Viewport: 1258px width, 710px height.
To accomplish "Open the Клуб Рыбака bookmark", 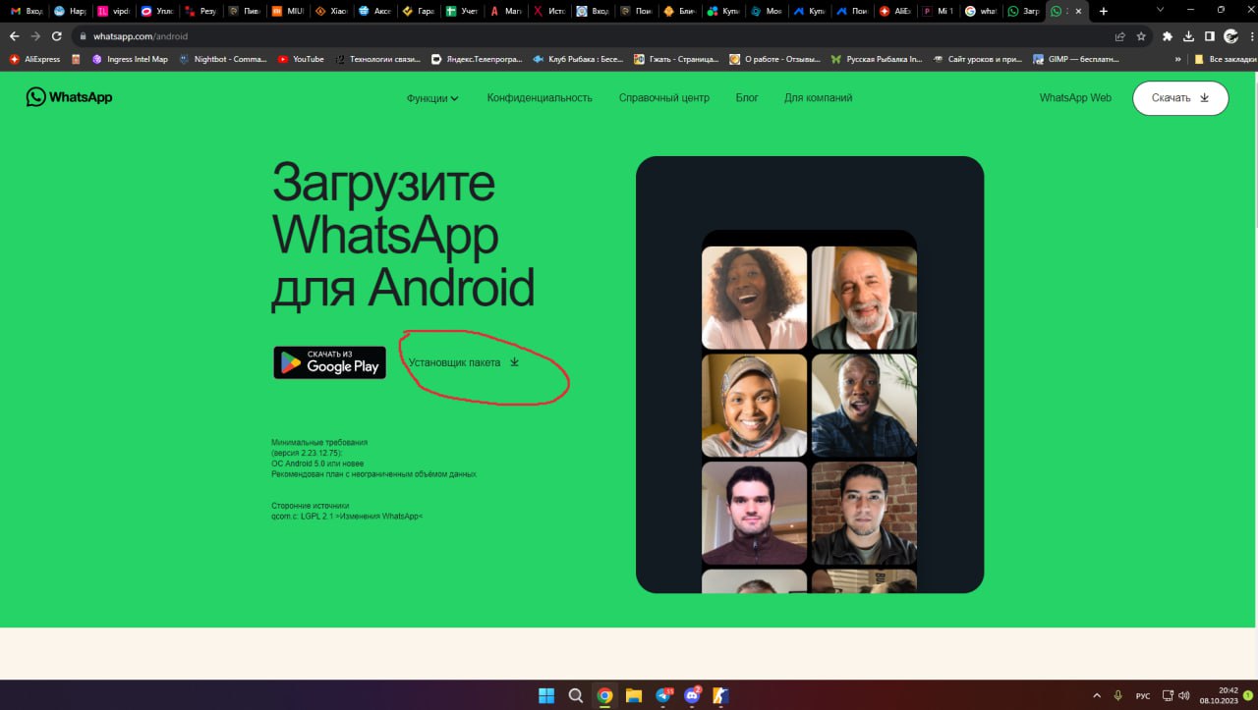I will point(578,59).
